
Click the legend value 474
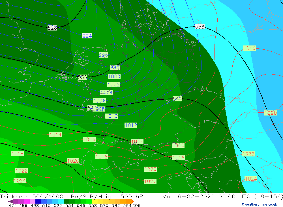pos(13,206)
